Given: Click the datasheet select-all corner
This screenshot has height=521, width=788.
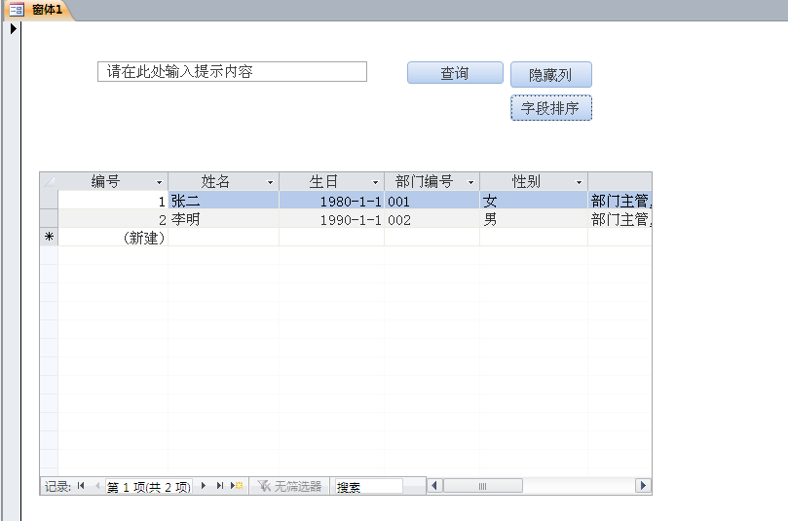Looking at the screenshot, I should [x=49, y=181].
